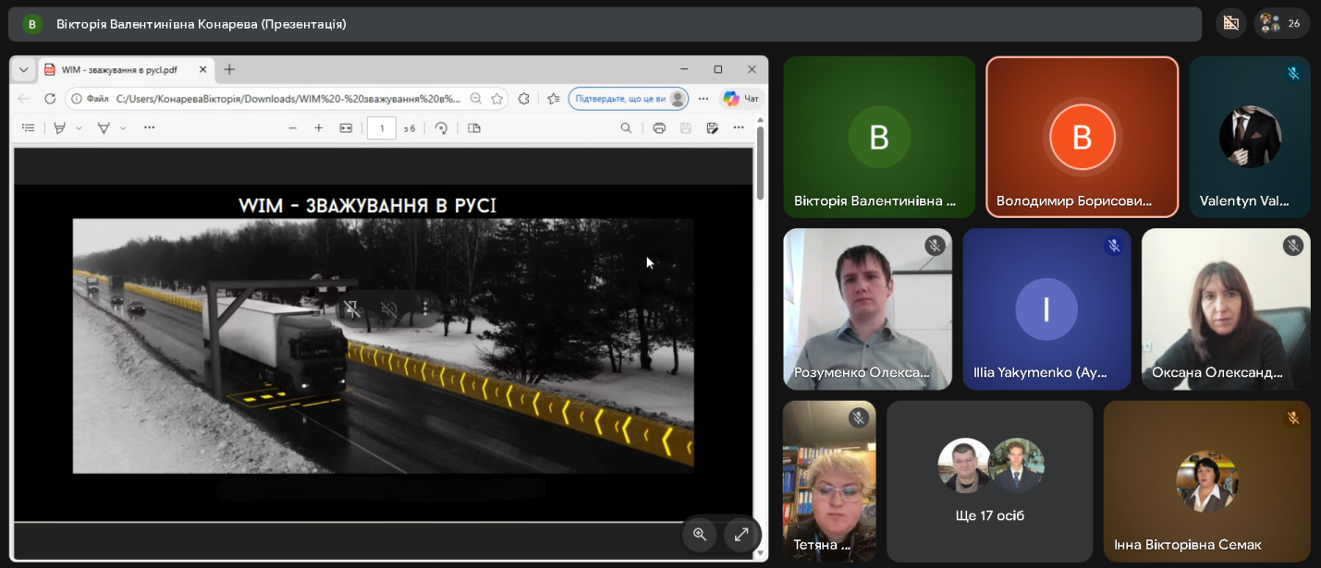Screen dimensions: 1321x568
Task: Click the PDF page number field
Action: click(x=381, y=128)
